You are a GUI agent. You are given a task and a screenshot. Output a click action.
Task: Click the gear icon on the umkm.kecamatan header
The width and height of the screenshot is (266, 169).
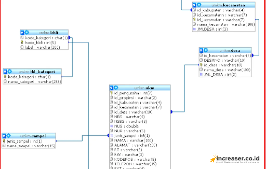click(x=199, y=5)
